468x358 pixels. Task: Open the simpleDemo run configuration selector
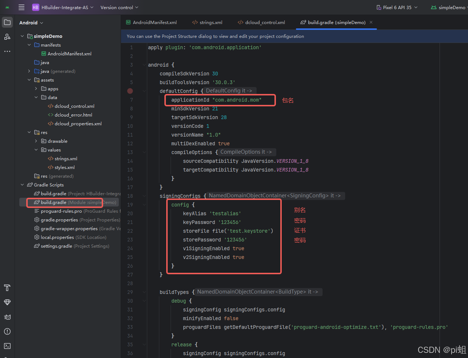pos(448,7)
